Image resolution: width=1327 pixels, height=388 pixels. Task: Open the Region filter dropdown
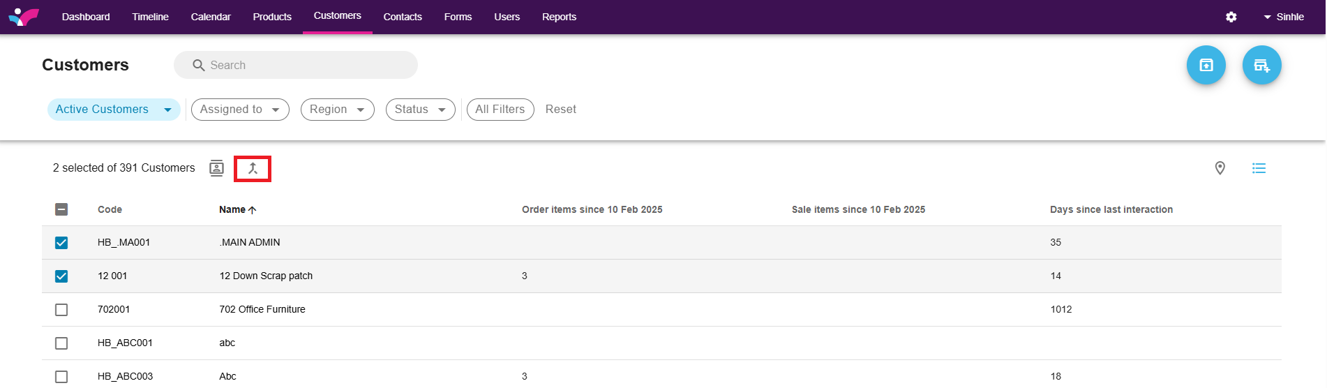click(x=337, y=110)
